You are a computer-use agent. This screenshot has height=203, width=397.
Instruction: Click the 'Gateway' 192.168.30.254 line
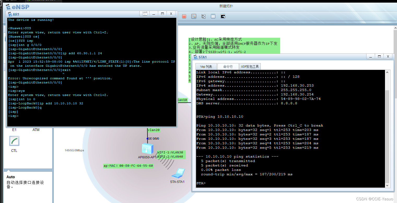(x=255, y=94)
